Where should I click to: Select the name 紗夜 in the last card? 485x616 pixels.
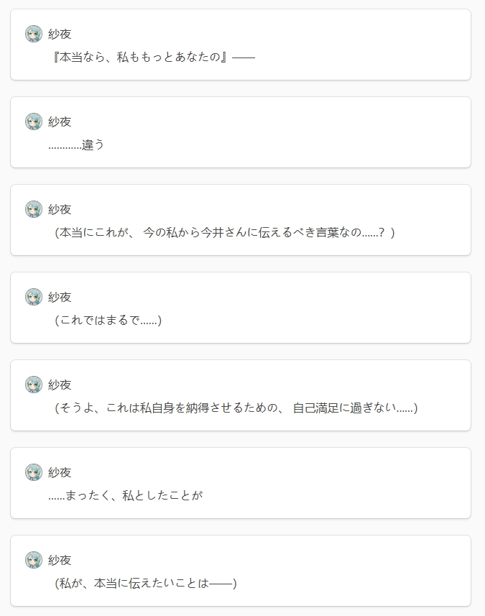click(60, 560)
